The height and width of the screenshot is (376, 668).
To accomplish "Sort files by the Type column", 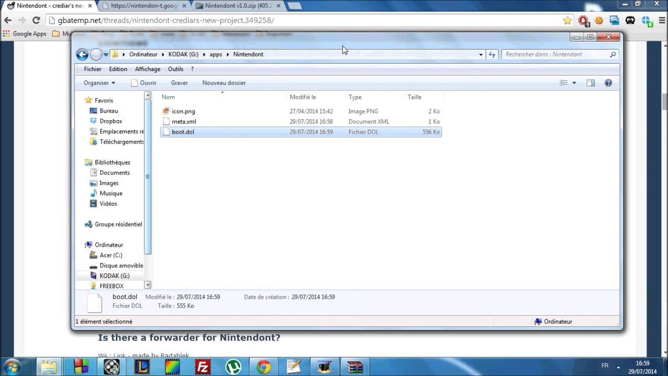I will click(x=375, y=97).
